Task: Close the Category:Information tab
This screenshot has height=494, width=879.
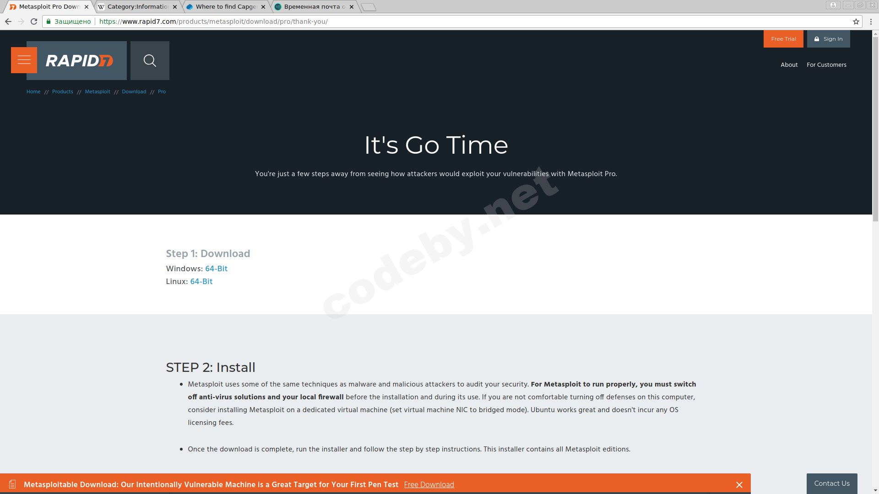Action: tap(175, 7)
